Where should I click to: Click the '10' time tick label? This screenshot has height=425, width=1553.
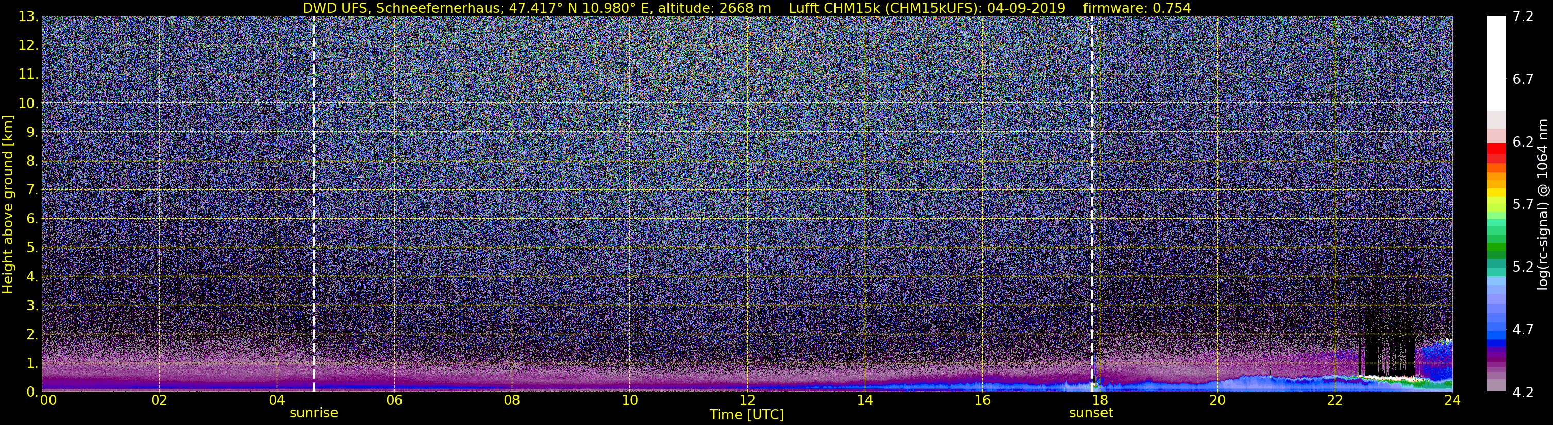pyautogui.click(x=629, y=400)
